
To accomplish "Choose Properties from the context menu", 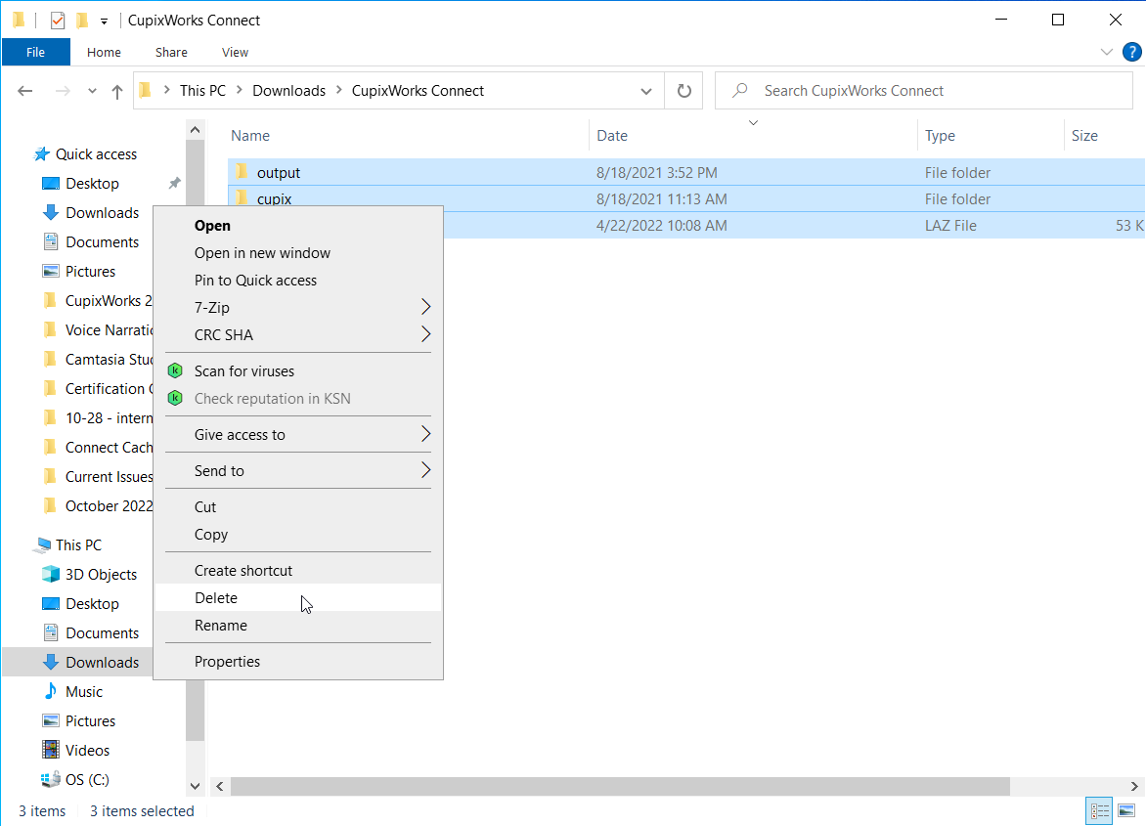I will click(x=298, y=661).
